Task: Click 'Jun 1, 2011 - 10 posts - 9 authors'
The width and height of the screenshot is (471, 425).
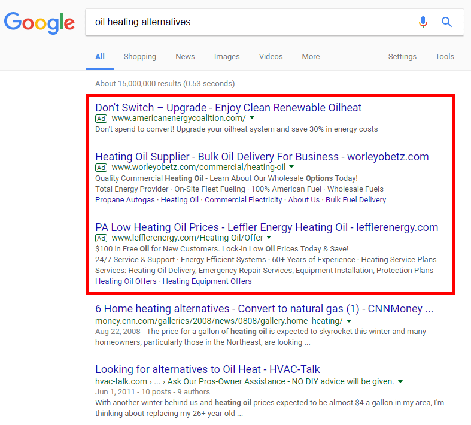Action: [153, 392]
